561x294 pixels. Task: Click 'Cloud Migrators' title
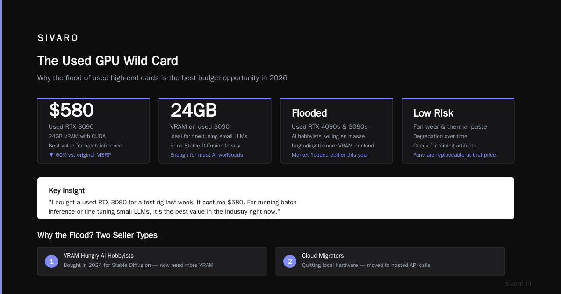click(323, 256)
